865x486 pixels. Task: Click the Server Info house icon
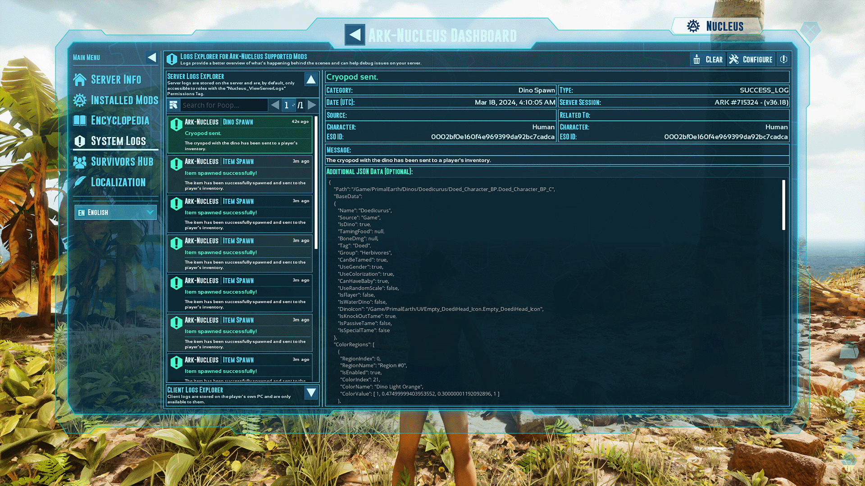79,79
